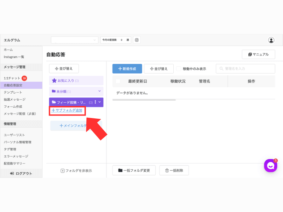Click the star icon of お気に入り folder

(x=54, y=81)
